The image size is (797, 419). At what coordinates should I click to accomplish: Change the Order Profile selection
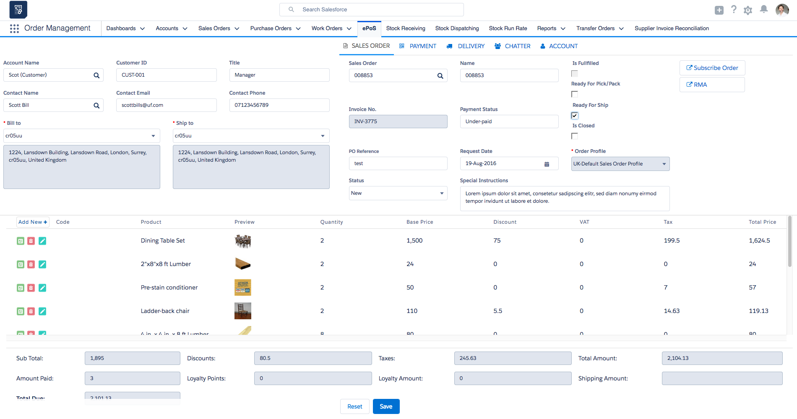click(x=664, y=164)
